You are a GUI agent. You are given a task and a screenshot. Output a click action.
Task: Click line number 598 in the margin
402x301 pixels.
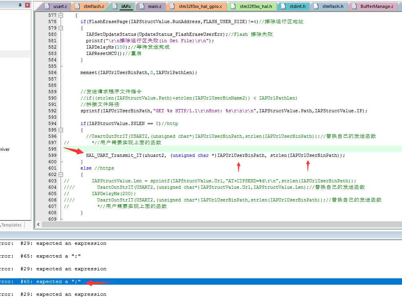[52, 149]
